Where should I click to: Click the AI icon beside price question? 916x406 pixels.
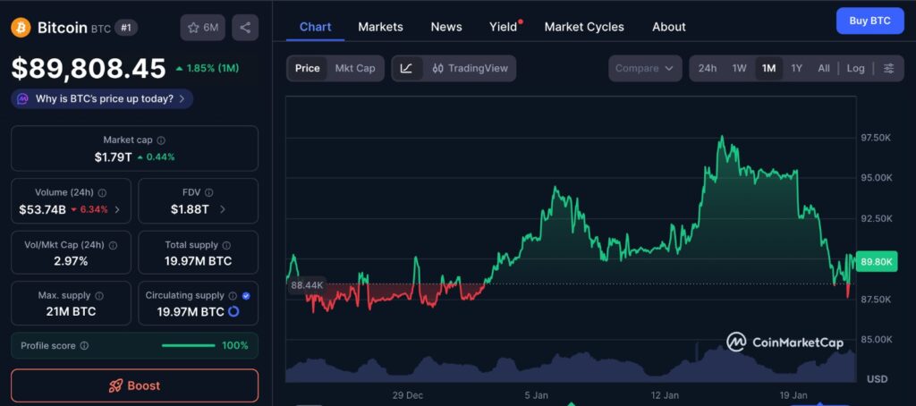click(22, 98)
